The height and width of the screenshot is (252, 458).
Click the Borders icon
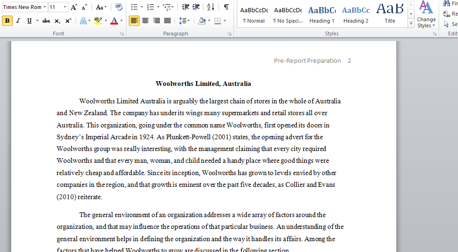(217, 21)
